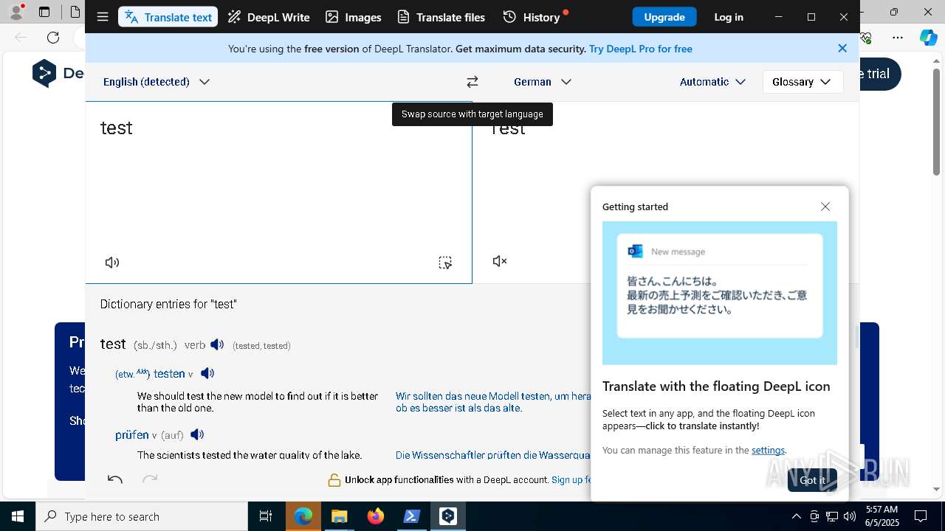Open Task View on the taskbar
Viewport: 945px width, 531px height.
[x=266, y=516]
